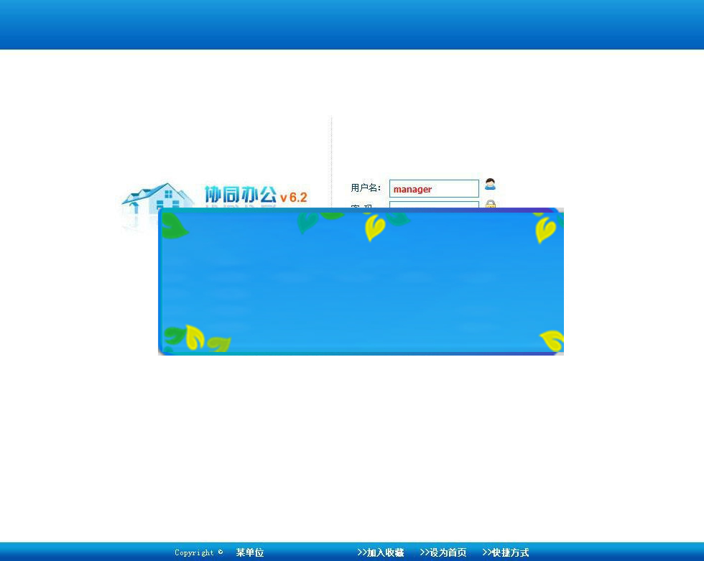Click the v6.2 version label next to the logo
This screenshot has height=561, width=704.
[296, 198]
